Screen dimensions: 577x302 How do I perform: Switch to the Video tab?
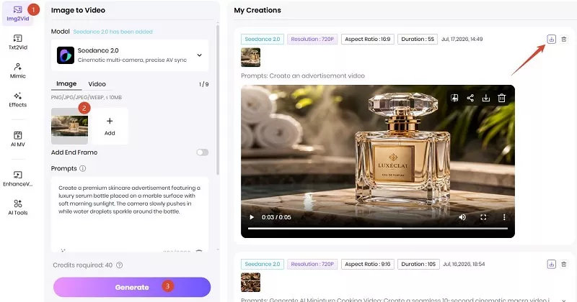[x=97, y=84]
